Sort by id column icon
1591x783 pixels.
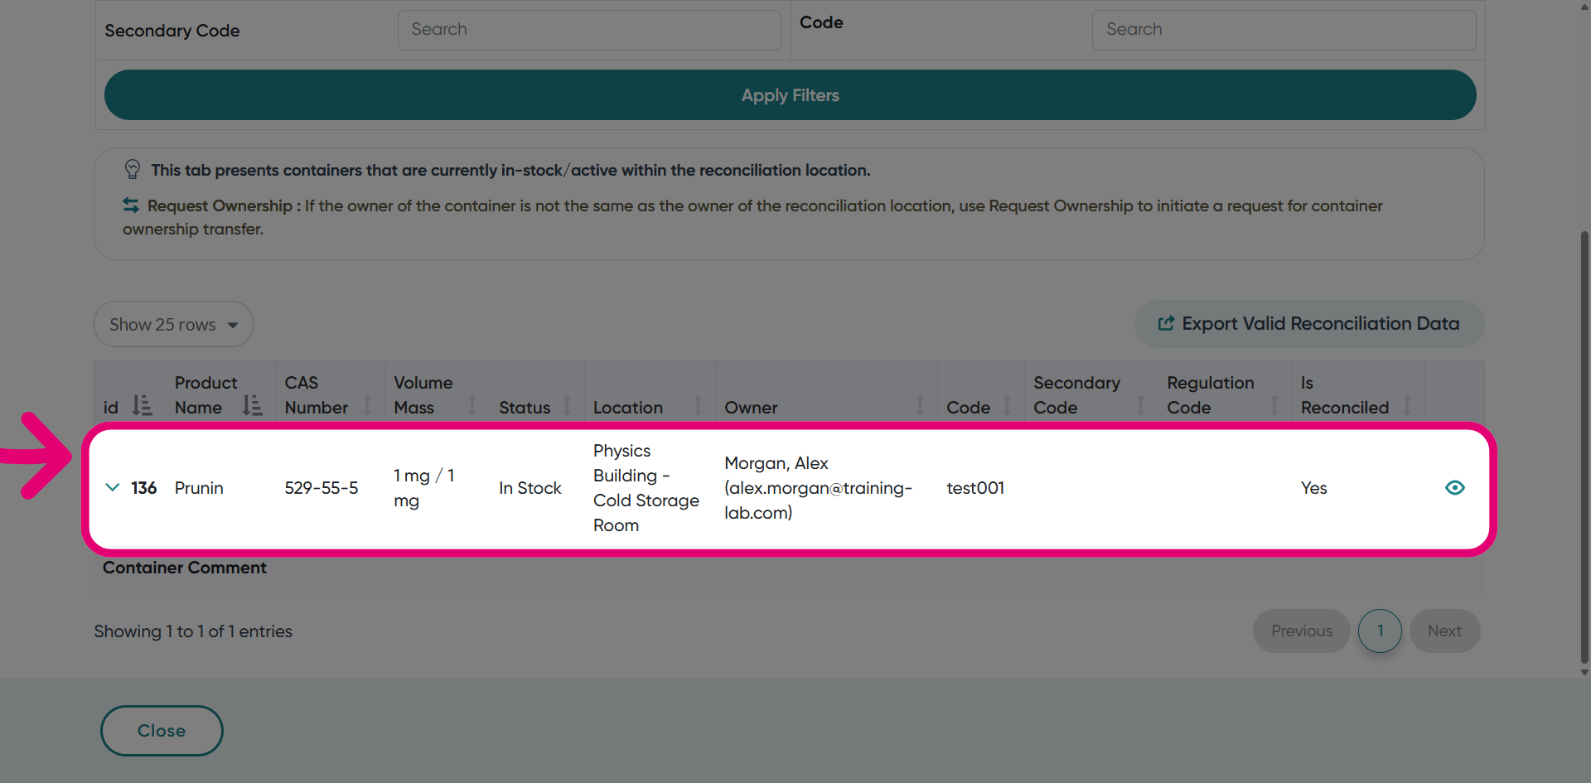click(143, 405)
